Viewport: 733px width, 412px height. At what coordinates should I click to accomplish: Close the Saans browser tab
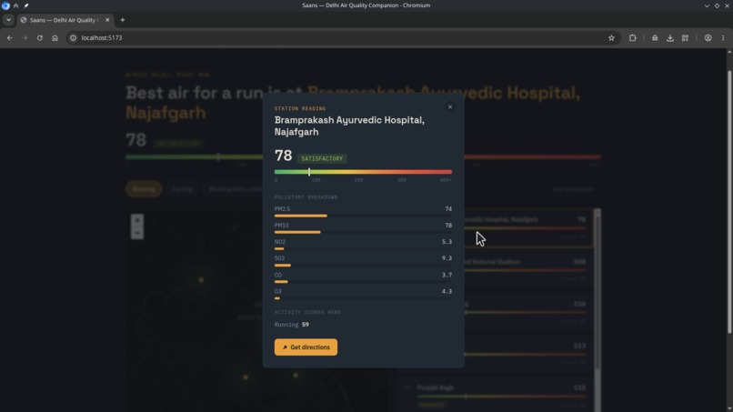pyautogui.click(x=107, y=20)
